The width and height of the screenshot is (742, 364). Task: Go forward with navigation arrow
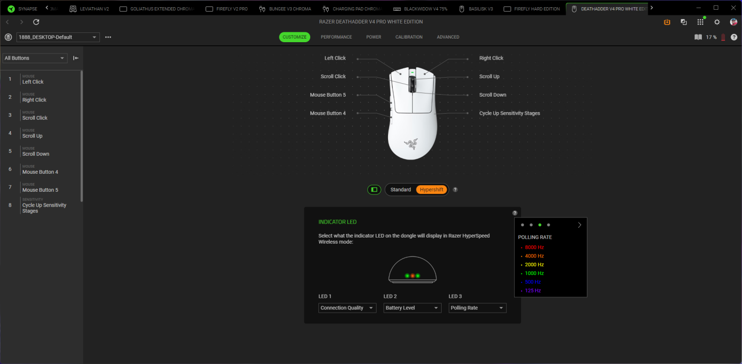(x=22, y=22)
